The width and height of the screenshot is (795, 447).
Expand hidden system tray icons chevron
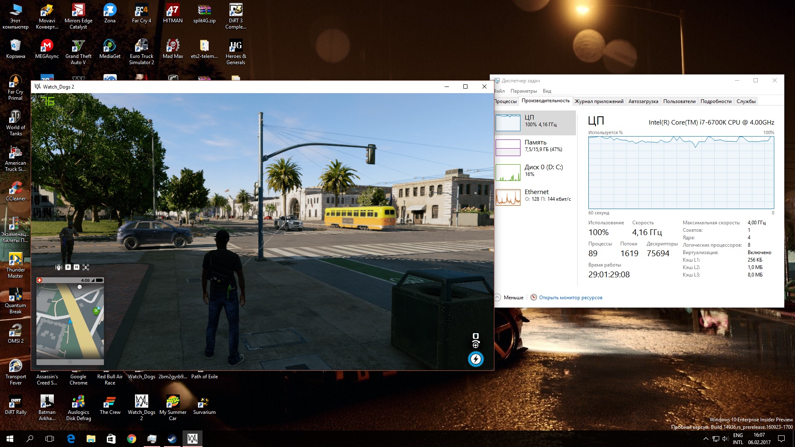[x=706, y=439]
